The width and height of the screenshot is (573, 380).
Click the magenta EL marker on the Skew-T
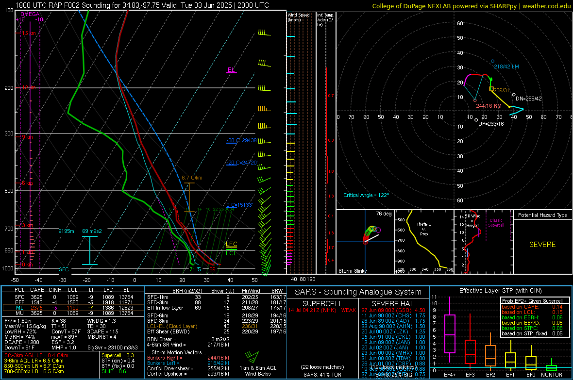click(x=231, y=70)
